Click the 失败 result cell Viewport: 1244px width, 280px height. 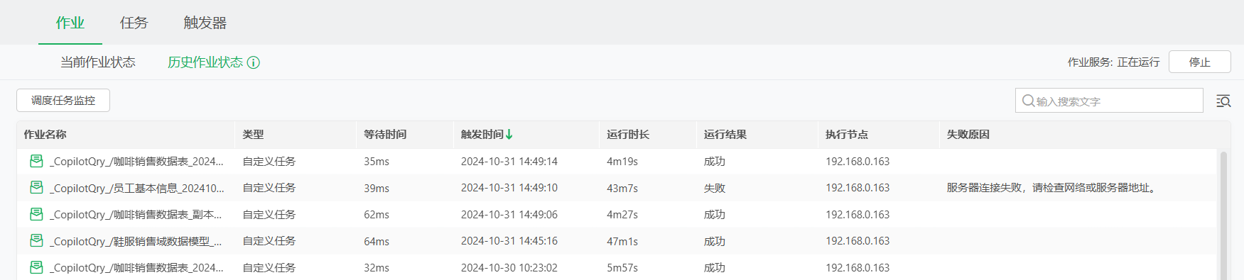click(x=715, y=188)
